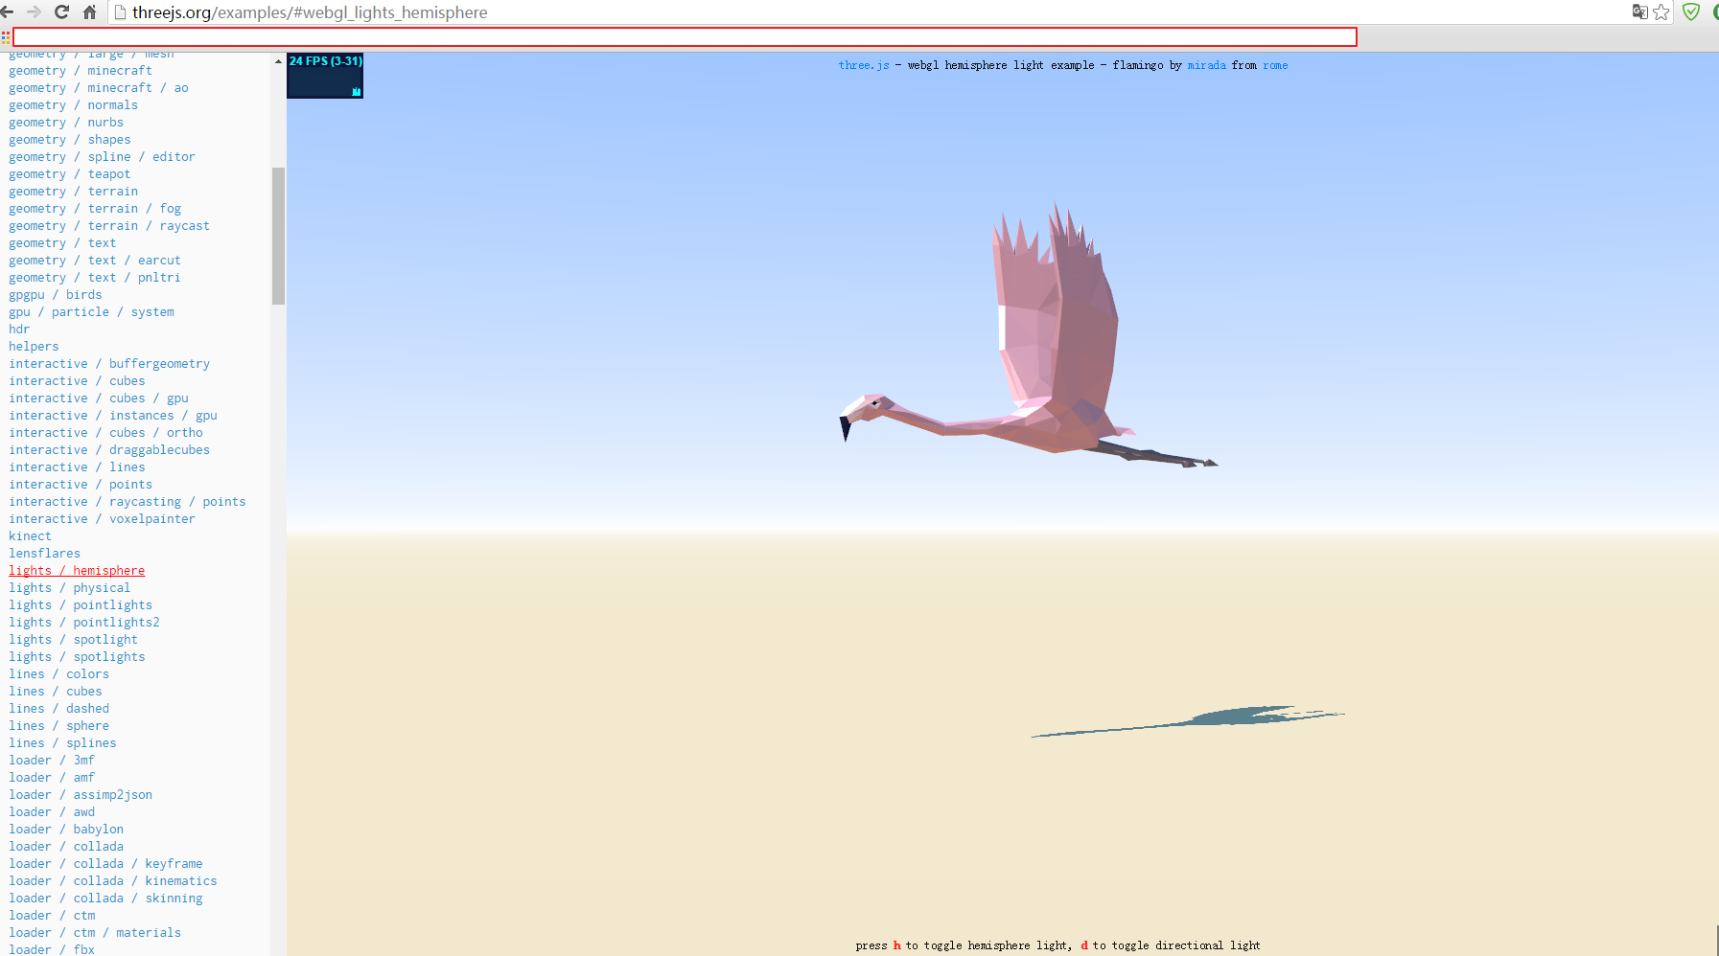Click the forward navigation arrow
The width and height of the screenshot is (1719, 956).
click(35, 11)
